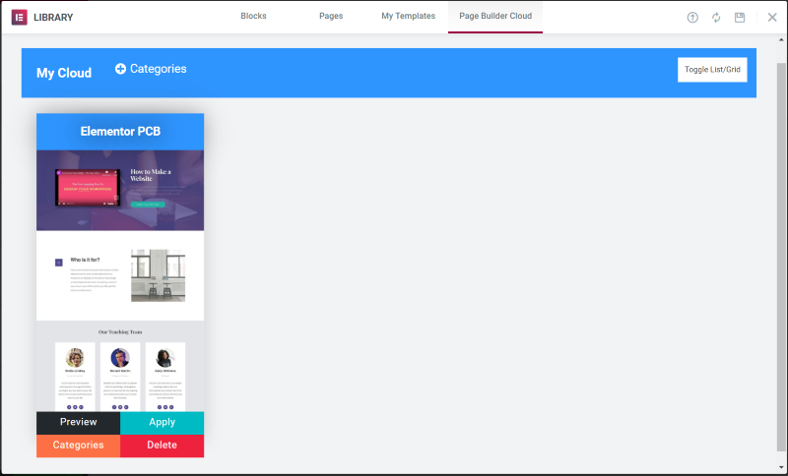Click the Categories link in blue header
The height and width of the screenshot is (476, 788).
[159, 69]
